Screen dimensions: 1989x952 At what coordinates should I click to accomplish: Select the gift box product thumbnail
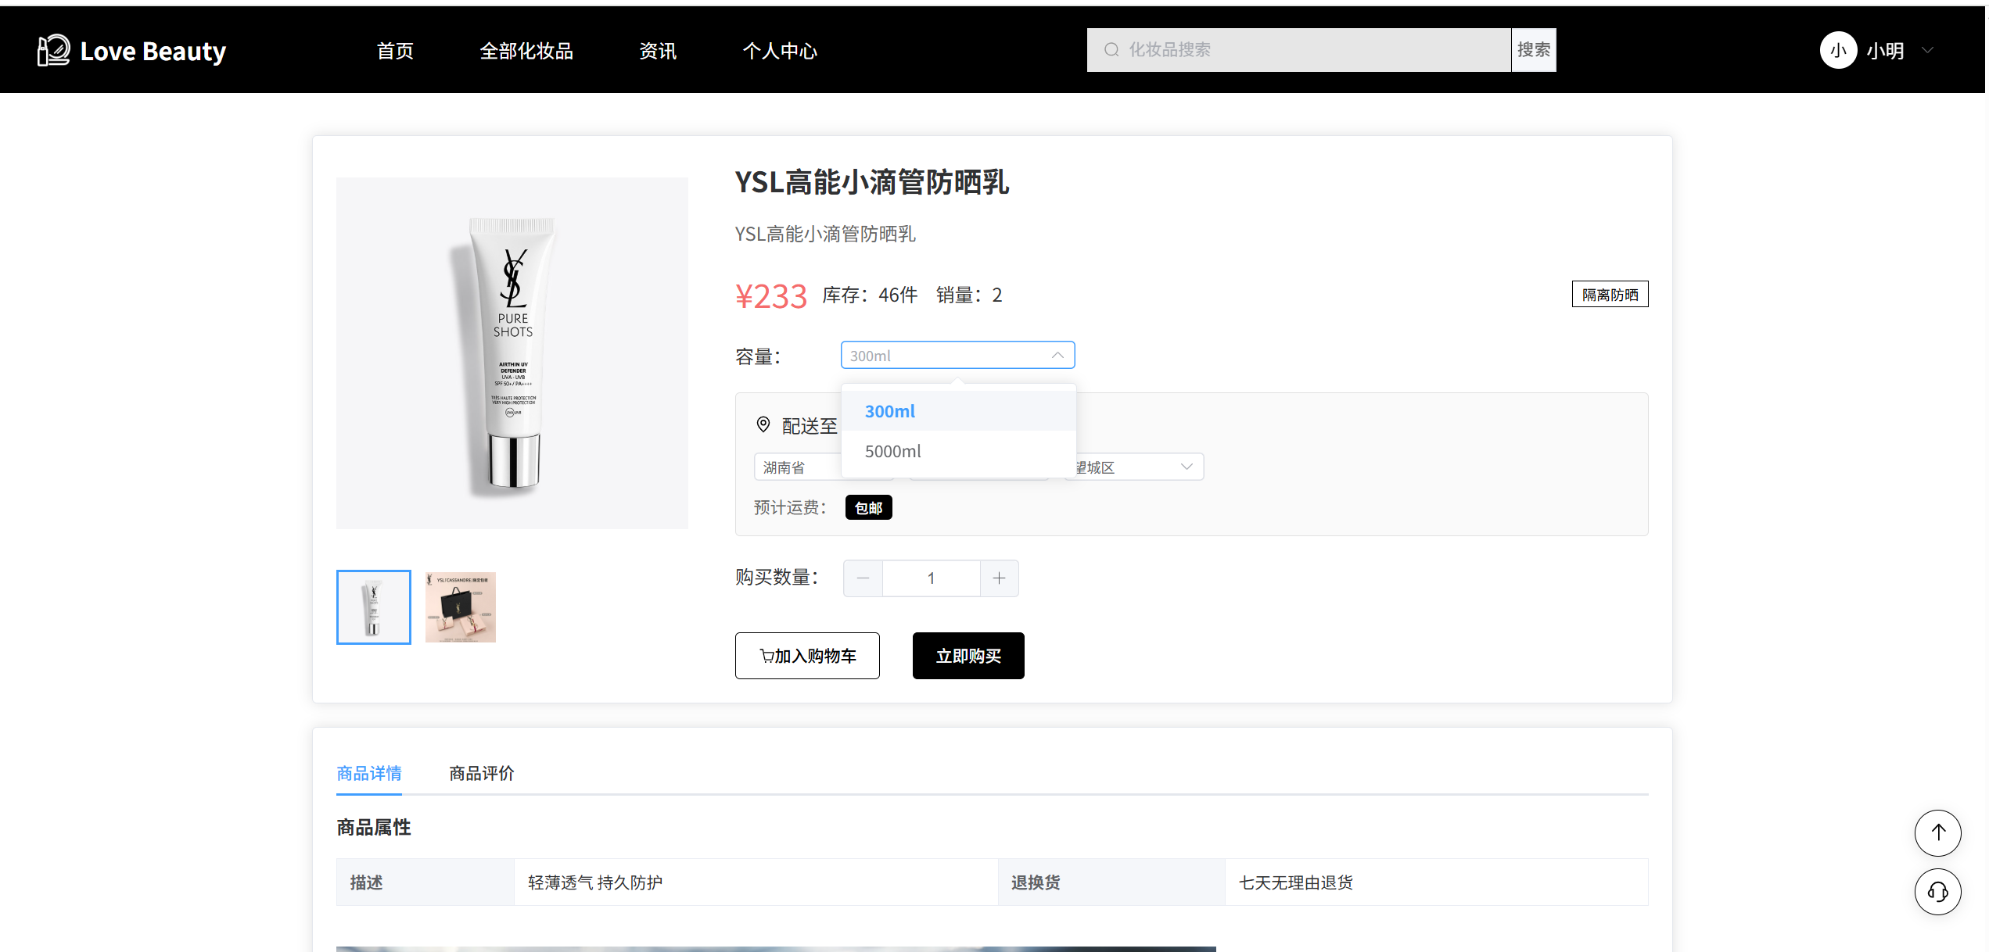coord(460,607)
